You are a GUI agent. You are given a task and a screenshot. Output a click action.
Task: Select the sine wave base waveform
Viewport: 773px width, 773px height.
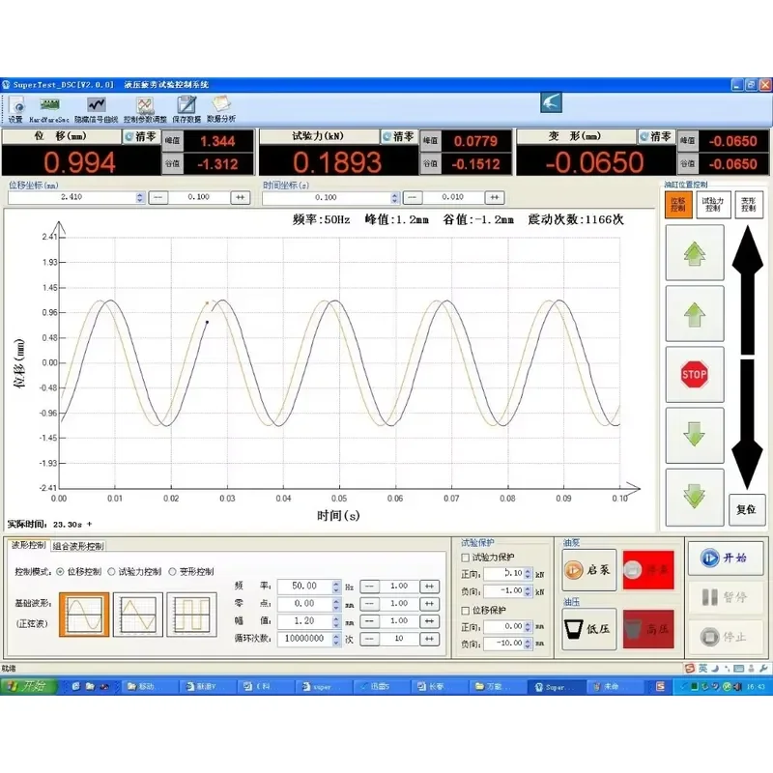84,615
